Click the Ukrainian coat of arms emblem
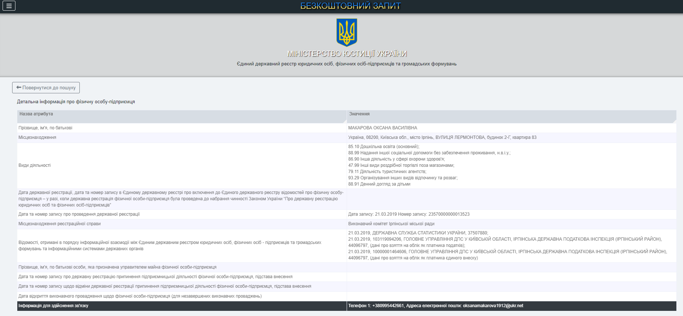The height and width of the screenshot is (316, 683). pos(347,33)
